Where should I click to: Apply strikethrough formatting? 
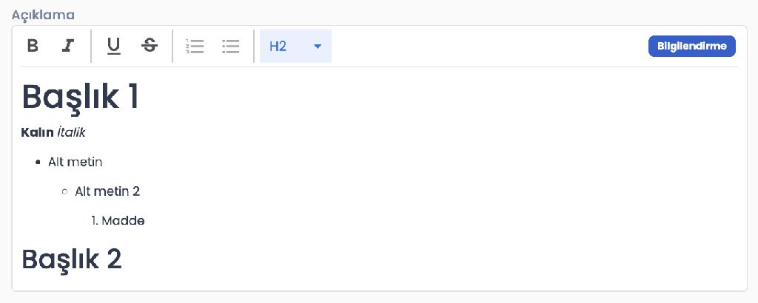point(150,46)
